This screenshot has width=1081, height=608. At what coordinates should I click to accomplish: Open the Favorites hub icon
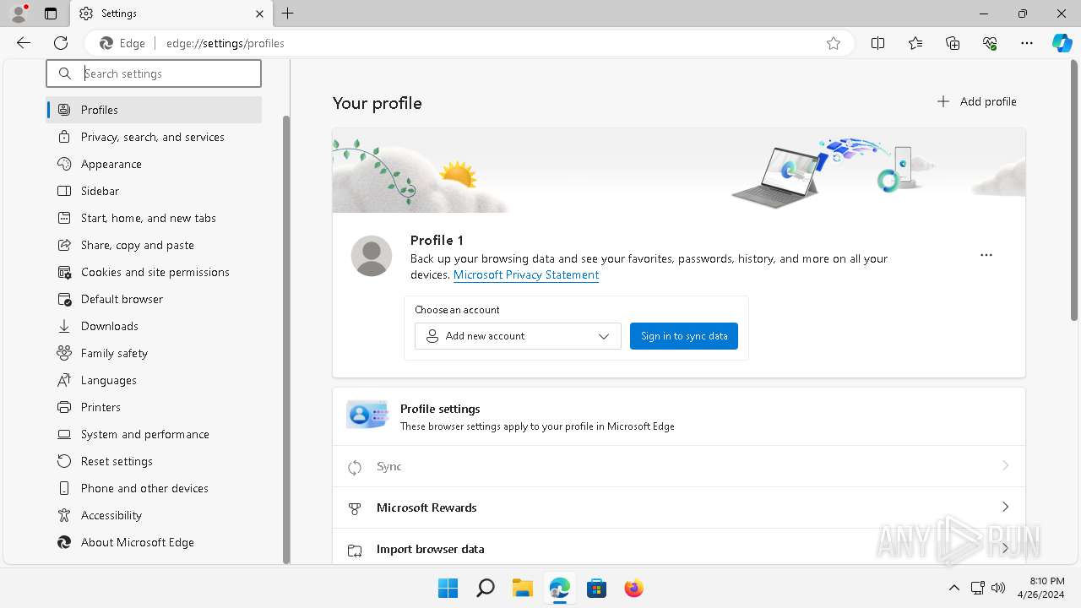point(915,43)
